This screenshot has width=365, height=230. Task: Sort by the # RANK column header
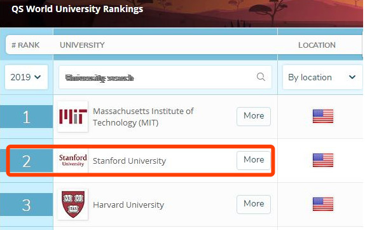pos(25,45)
